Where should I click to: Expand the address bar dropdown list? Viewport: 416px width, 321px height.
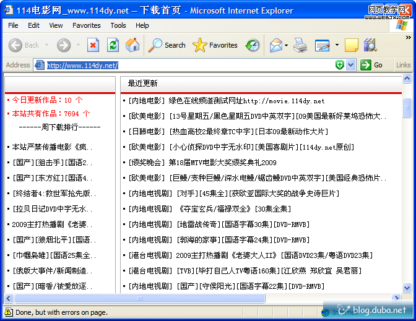point(351,65)
